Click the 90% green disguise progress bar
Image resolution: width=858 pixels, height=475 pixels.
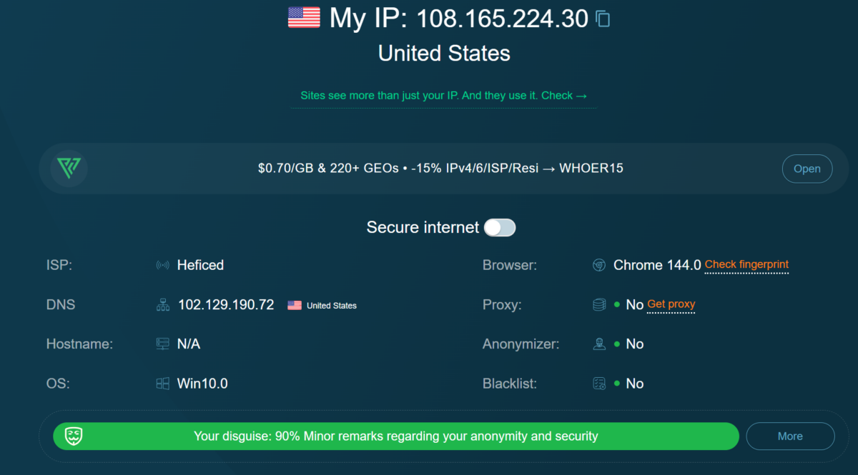click(395, 436)
